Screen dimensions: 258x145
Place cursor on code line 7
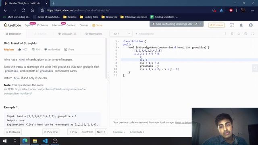[x=189, y=60]
